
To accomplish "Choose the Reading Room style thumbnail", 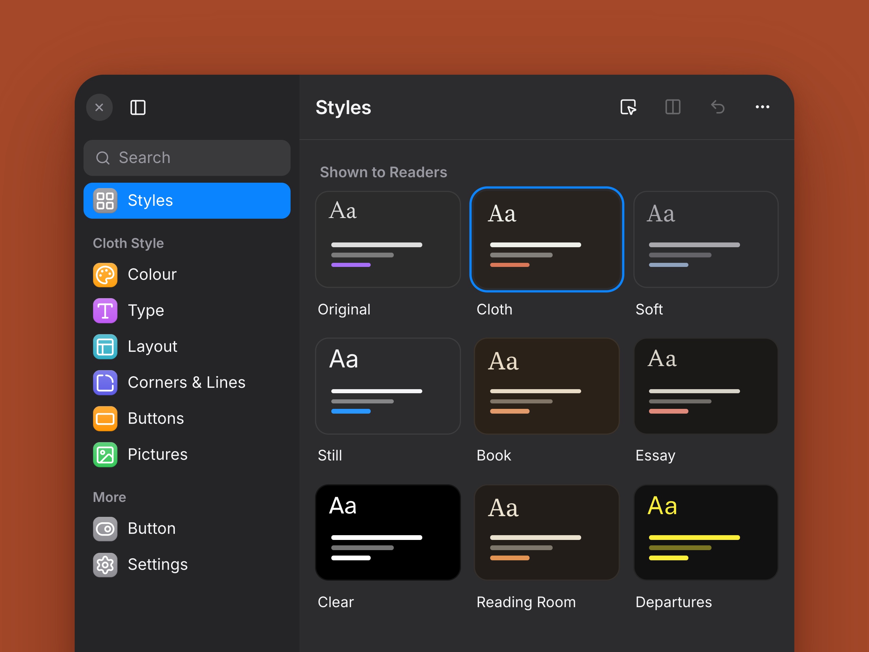I will pos(547,532).
